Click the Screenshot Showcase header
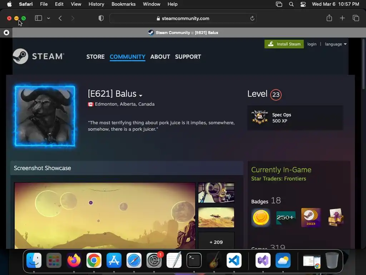Screen dimensions: 366x275 tap(127, 168)
